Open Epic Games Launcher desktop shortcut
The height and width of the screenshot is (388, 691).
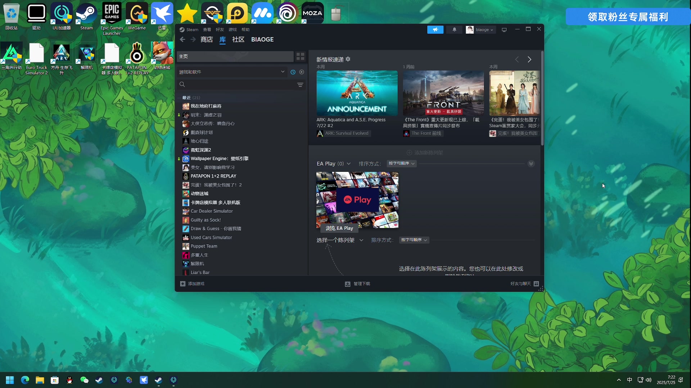(x=112, y=19)
